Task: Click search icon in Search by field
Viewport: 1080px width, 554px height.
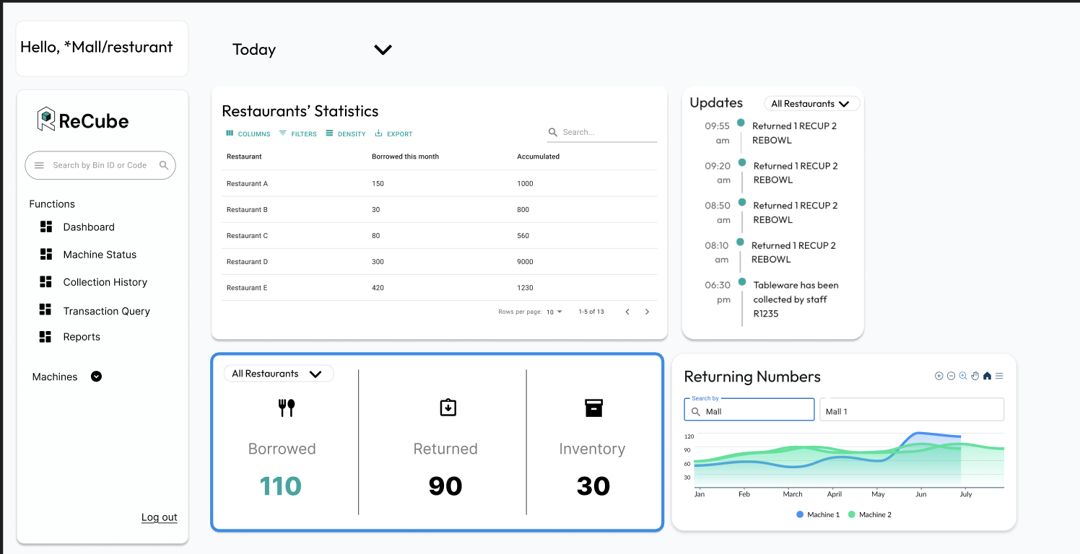Action: (x=696, y=411)
